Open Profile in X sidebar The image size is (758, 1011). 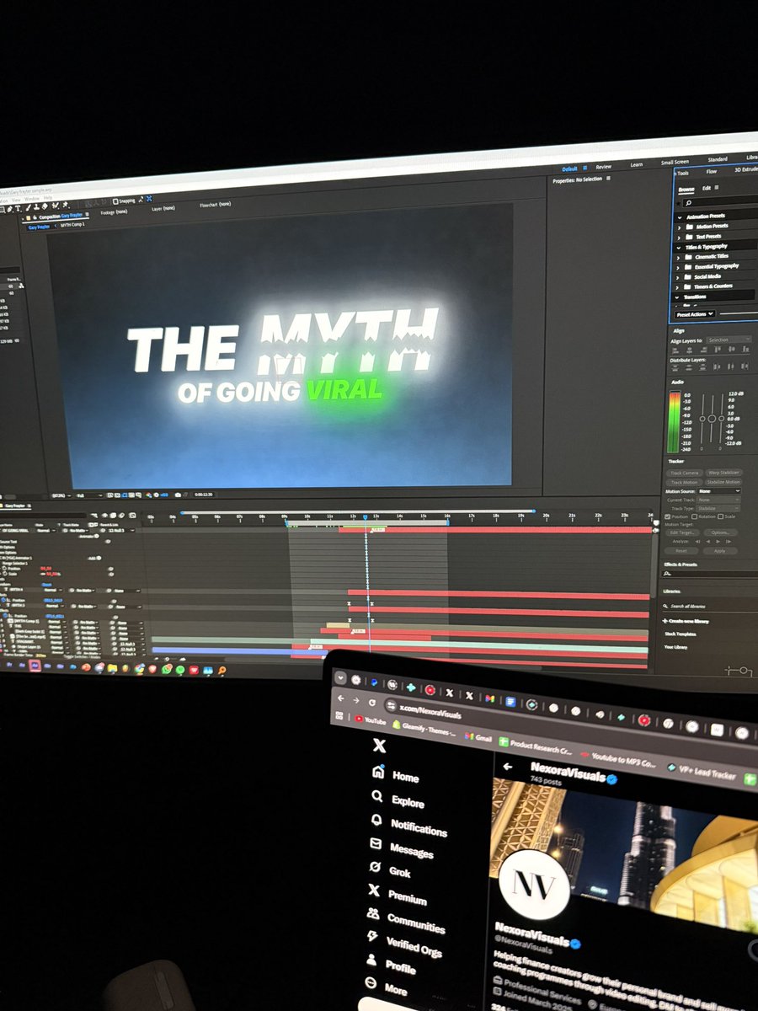point(392,964)
